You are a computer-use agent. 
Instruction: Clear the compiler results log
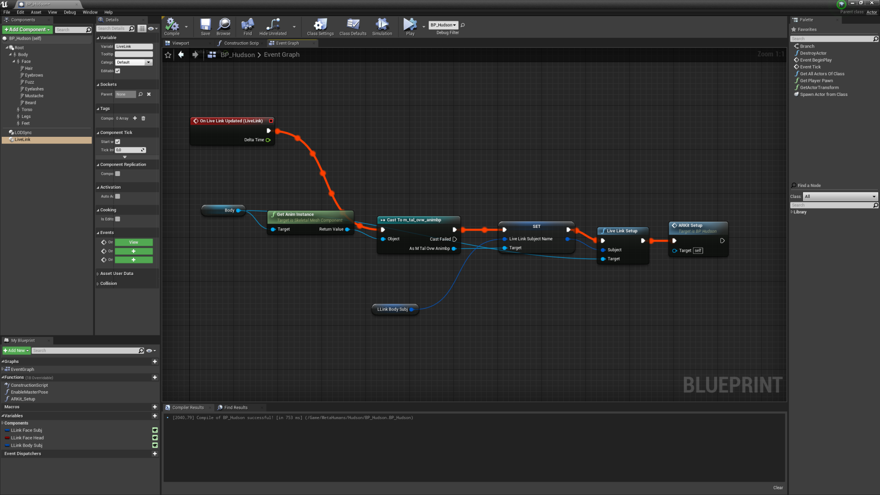pos(778,488)
